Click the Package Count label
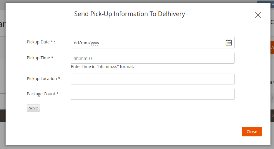This screenshot has width=274, height=149. pyautogui.click(x=44, y=94)
